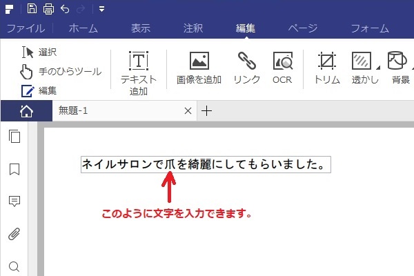This screenshot has height=276, width=414.
Task: Click the Save icon in title bar
Action: click(32, 9)
